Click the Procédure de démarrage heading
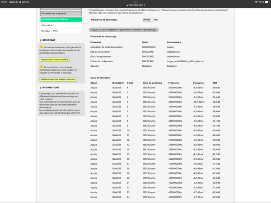This screenshot has height=203, width=271. point(103,37)
